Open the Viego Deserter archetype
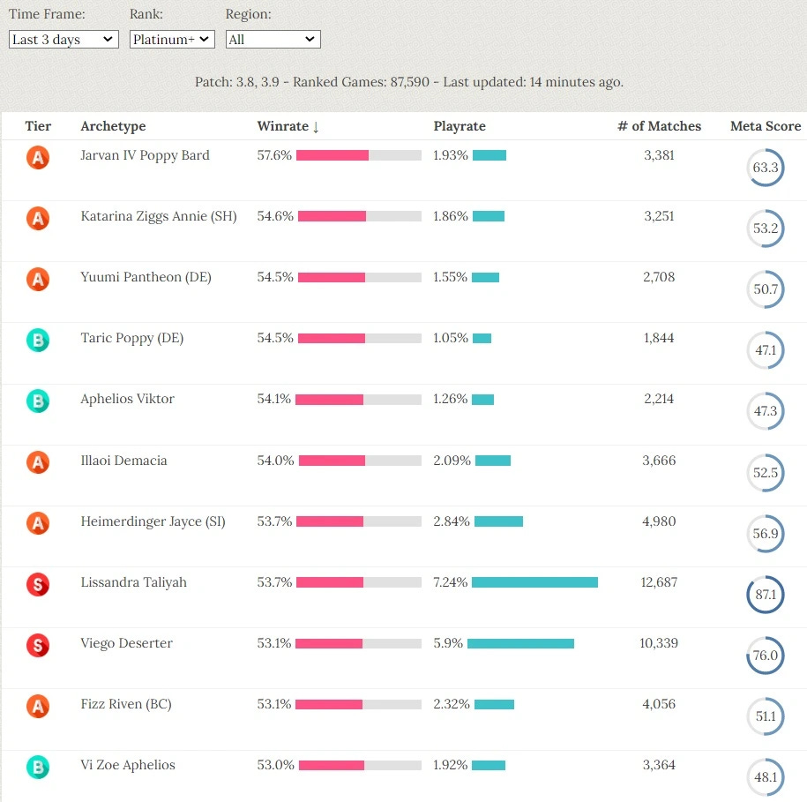The image size is (807, 802). (127, 643)
